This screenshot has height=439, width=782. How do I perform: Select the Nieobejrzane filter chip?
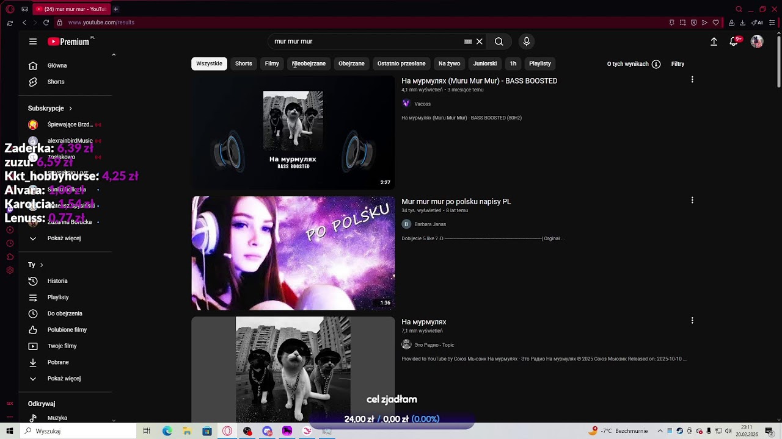click(309, 63)
